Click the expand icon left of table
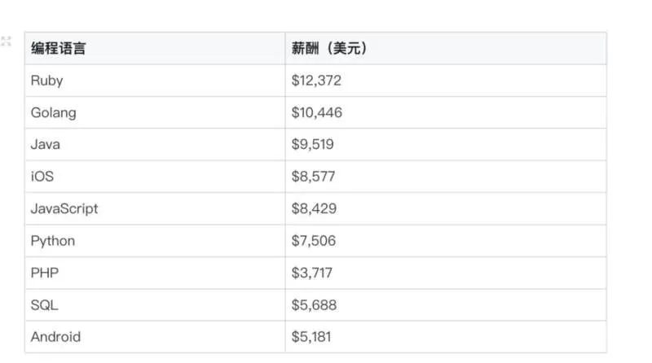 coord(6,42)
